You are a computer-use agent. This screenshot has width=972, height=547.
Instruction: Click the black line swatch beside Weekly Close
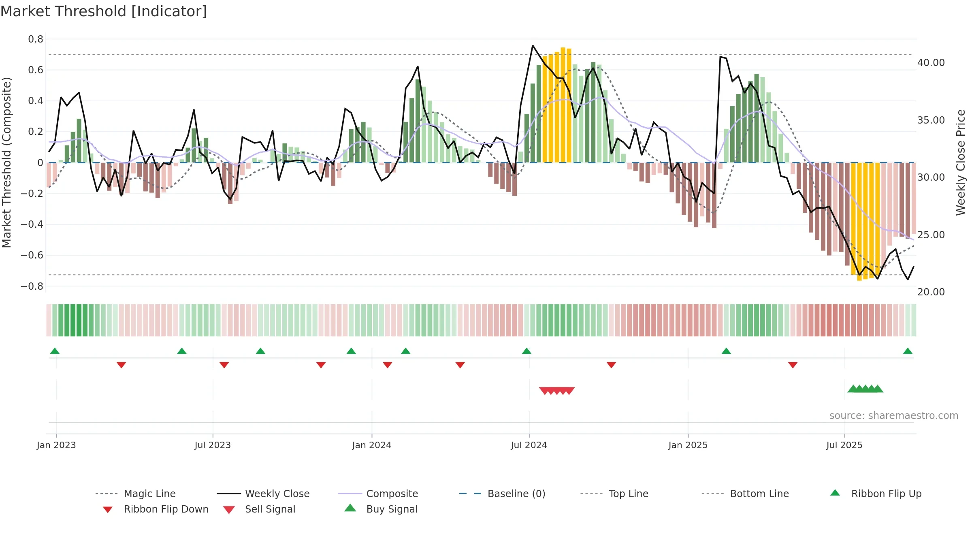[229, 494]
